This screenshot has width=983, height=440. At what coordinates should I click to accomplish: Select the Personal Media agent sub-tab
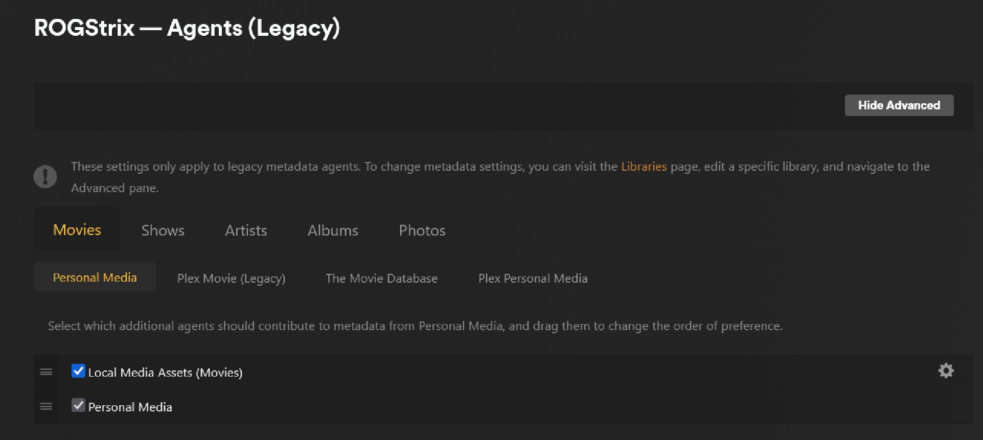[95, 277]
